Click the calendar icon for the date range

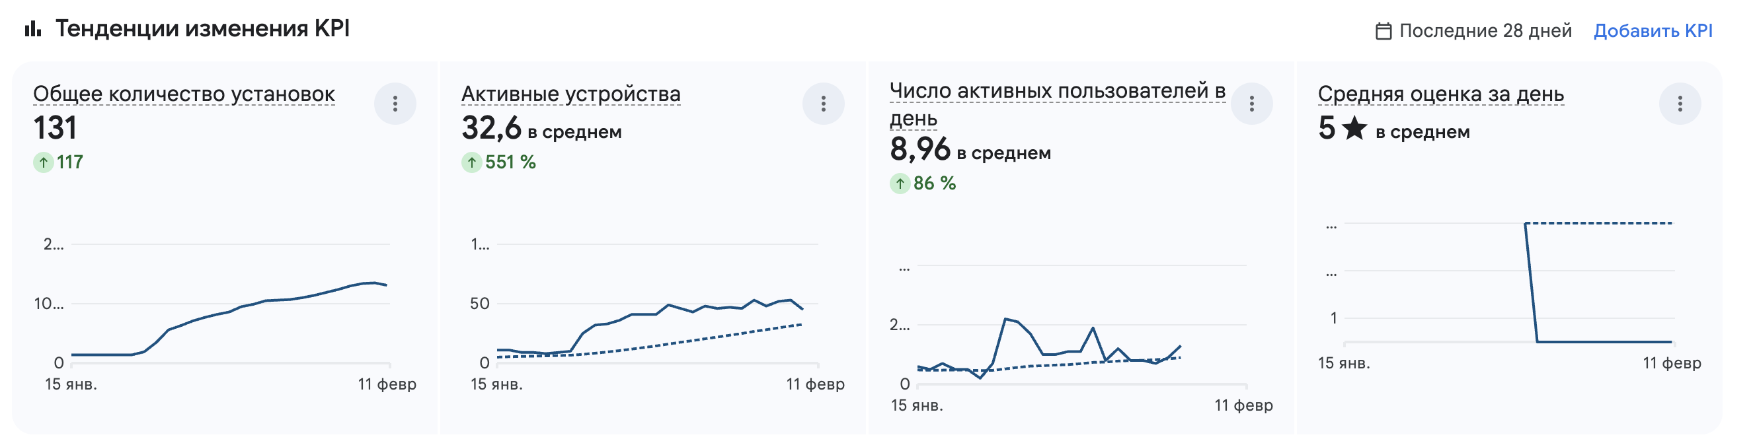click(1383, 31)
